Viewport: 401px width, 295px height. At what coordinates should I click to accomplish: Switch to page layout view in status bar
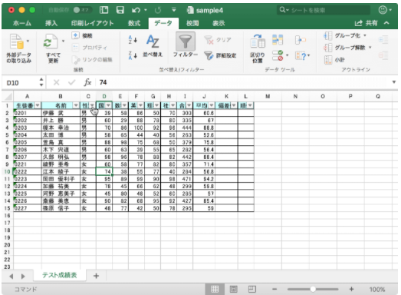234,290
